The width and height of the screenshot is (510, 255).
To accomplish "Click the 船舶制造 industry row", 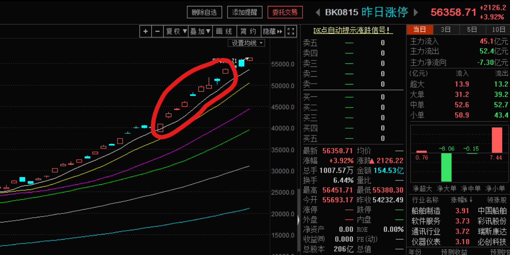I will 426,211.
